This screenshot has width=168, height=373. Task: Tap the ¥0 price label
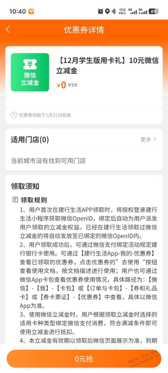[x=61, y=85]
